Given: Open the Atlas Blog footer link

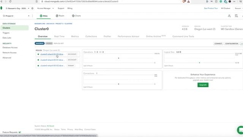Looking at the screenshot, I should [79, 129].
